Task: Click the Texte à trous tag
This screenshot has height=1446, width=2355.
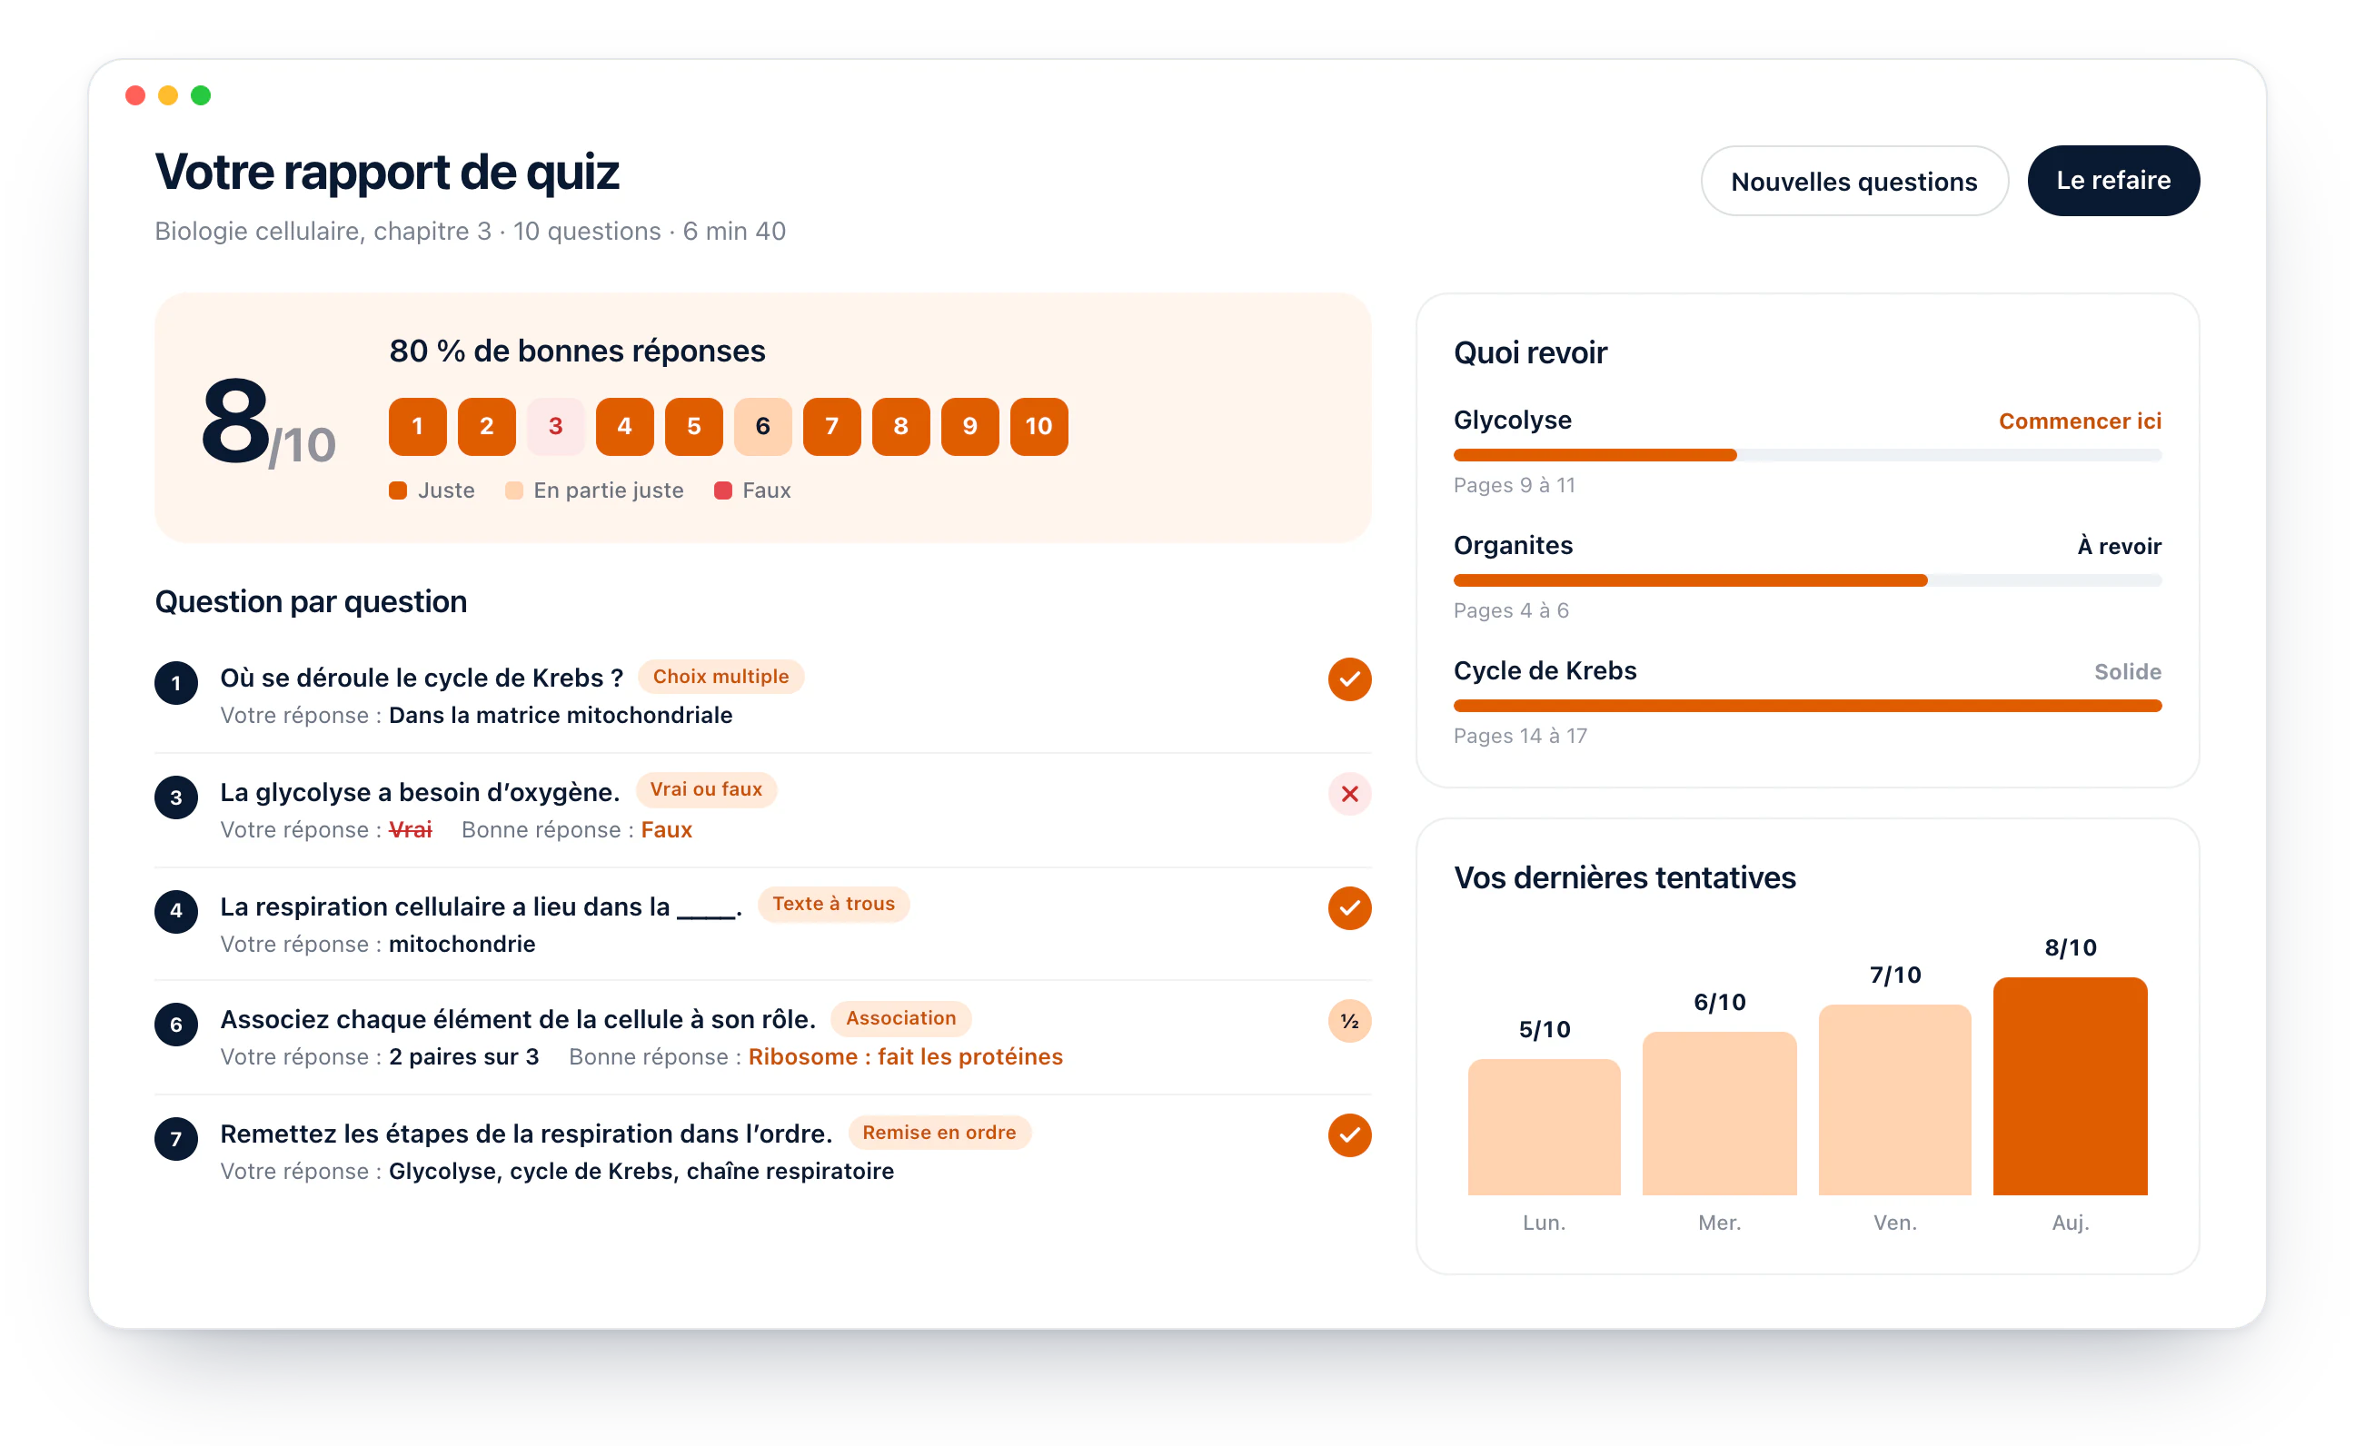Action: pos(833,904)
